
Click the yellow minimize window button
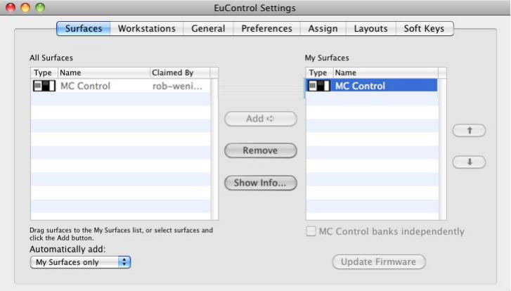point(25,8)
